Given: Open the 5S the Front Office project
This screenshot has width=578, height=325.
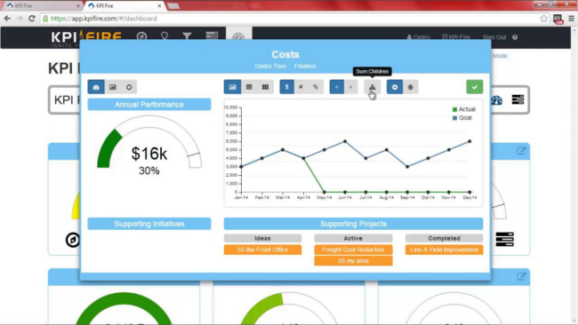Looking at the screenshot, I should [262, 250].
